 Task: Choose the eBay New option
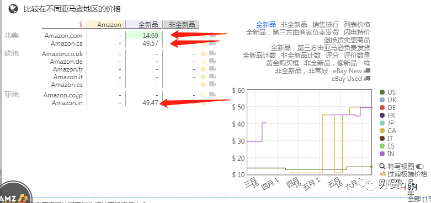click(x=348, y=71)
